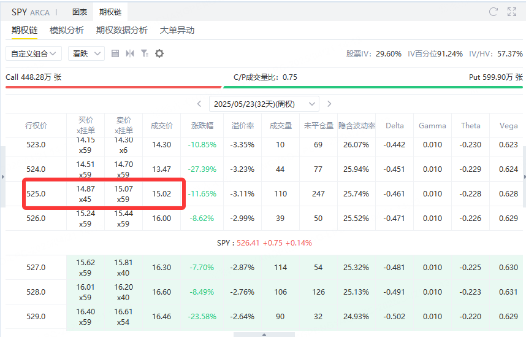The width and height of the screenshot is (526, 337).
Task: Sort by Vega column header
Action: [509, 126]
